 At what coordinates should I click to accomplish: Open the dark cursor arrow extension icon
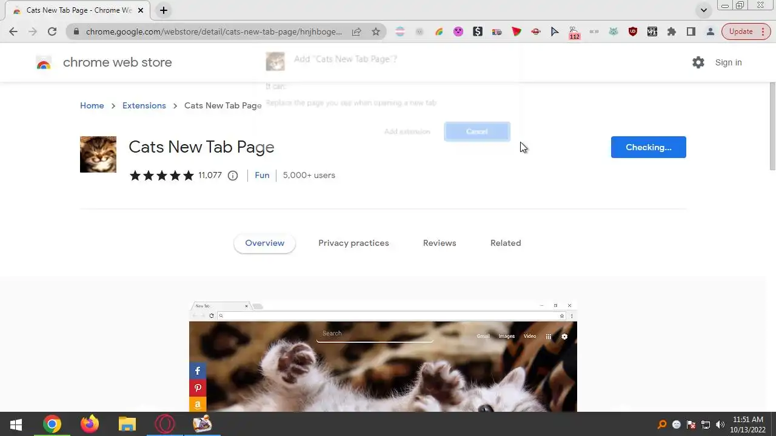click(x=555, y=31)
